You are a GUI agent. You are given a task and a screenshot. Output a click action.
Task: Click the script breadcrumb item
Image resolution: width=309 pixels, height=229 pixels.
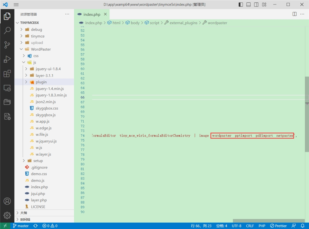point(152,23)
